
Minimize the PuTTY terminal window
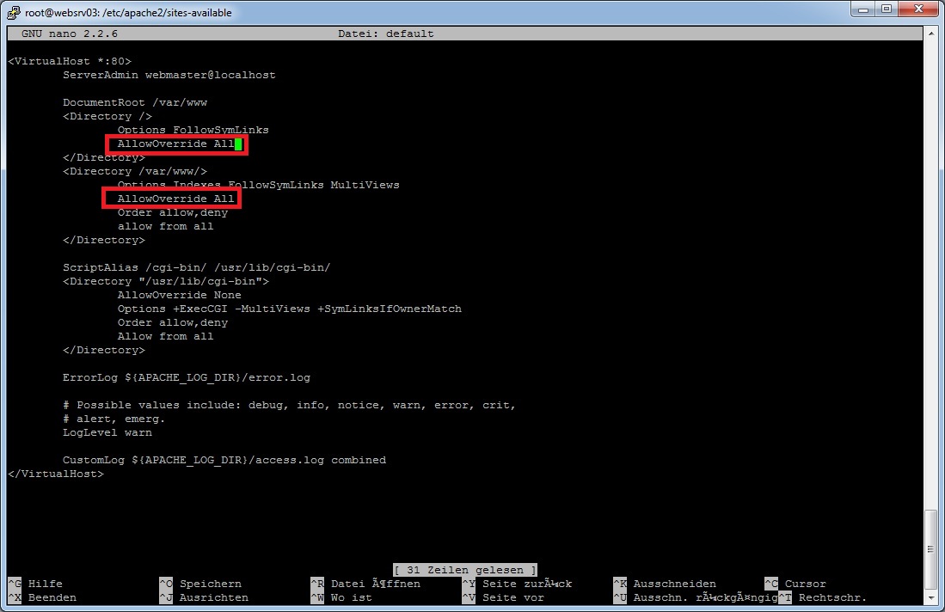point(863,9)
